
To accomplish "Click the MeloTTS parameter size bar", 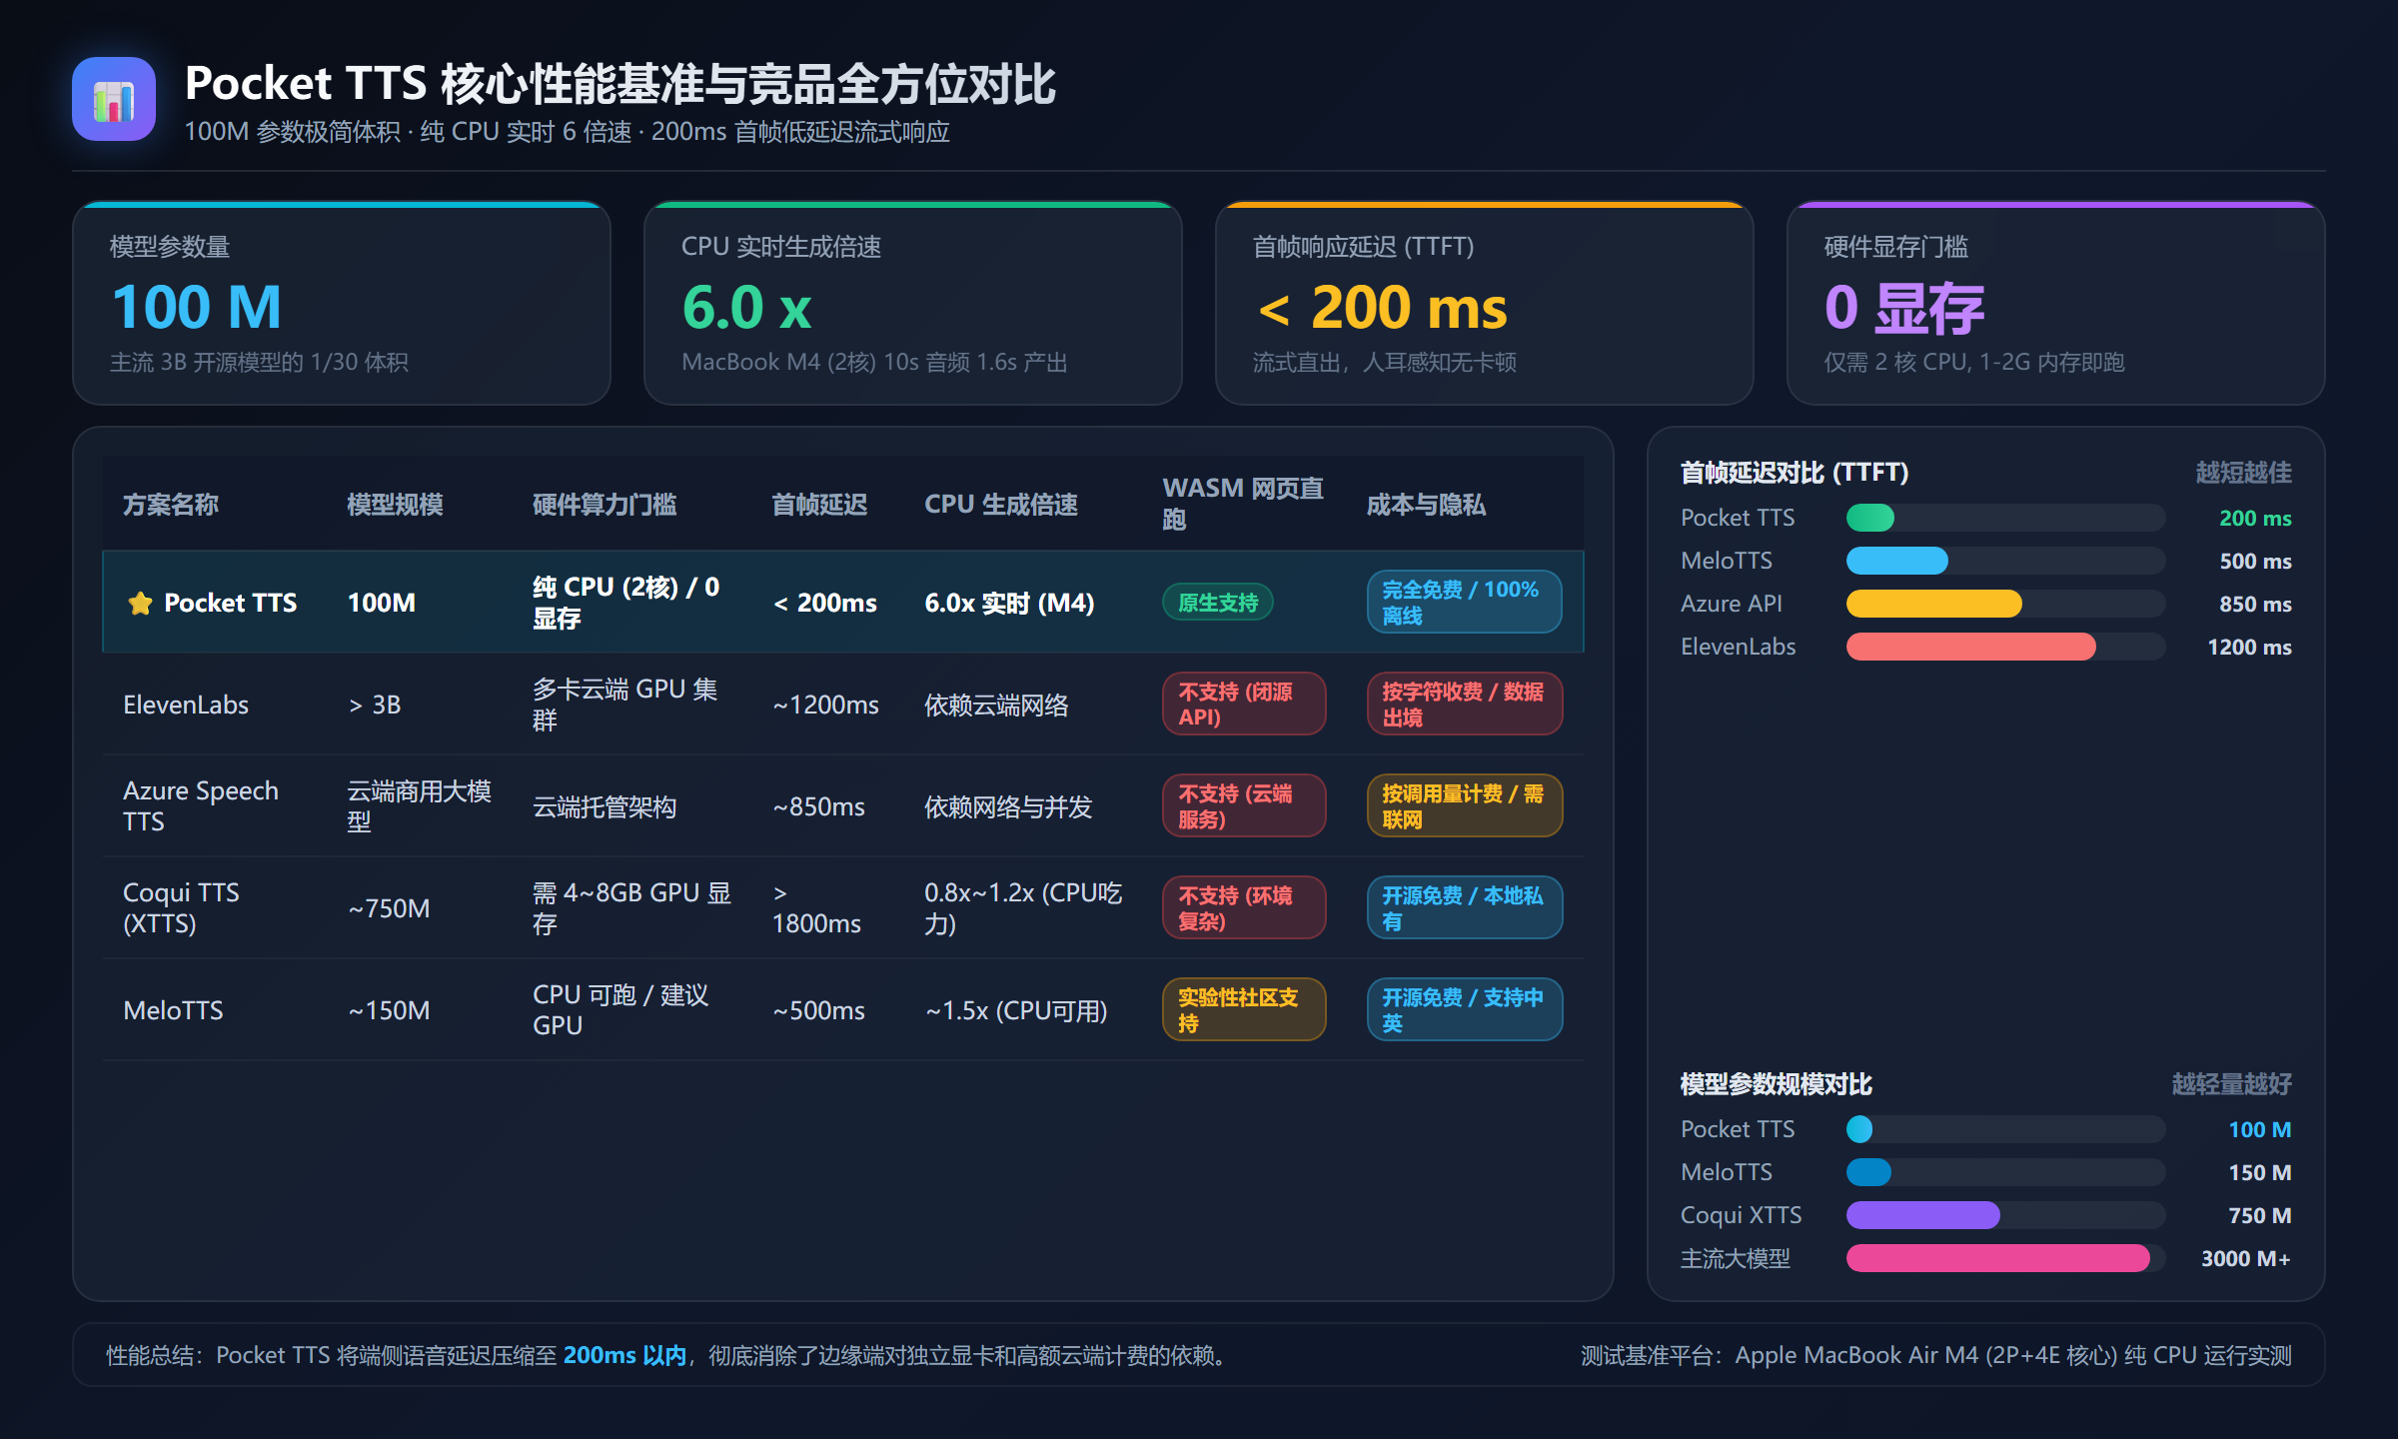I will (1868, 1172).
